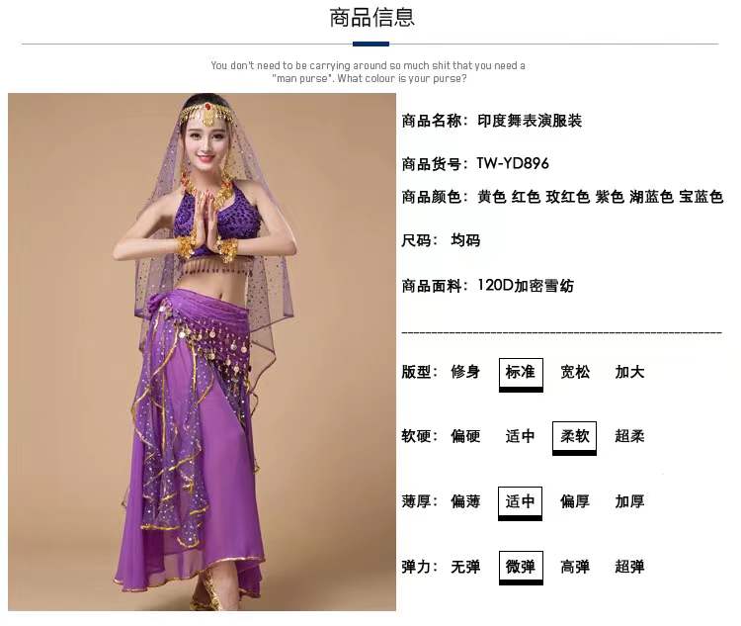Viewport: 741px width, 626px height.
Task: Choose the 偏硬 softness option
Action: click(465, 436)
